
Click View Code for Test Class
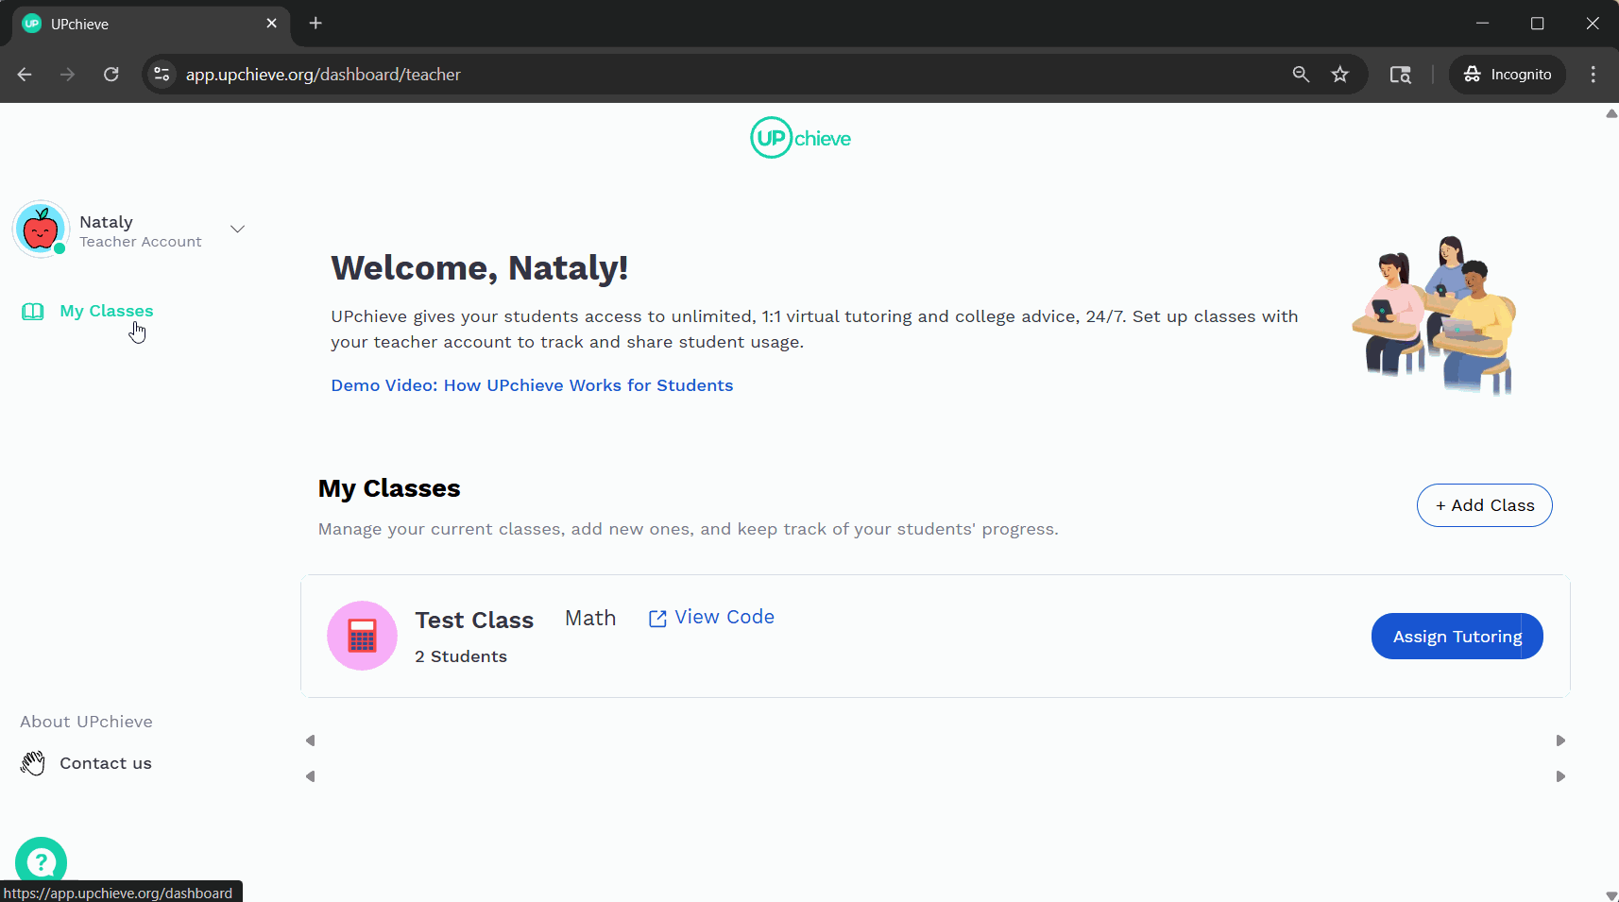[x=724, y=617]
